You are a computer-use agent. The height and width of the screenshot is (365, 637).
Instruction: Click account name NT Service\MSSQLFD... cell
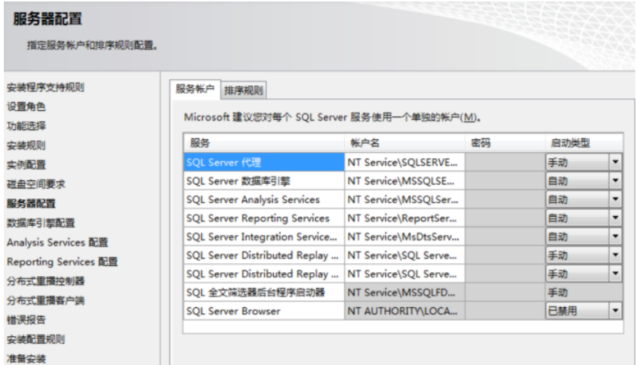[404, 292]
